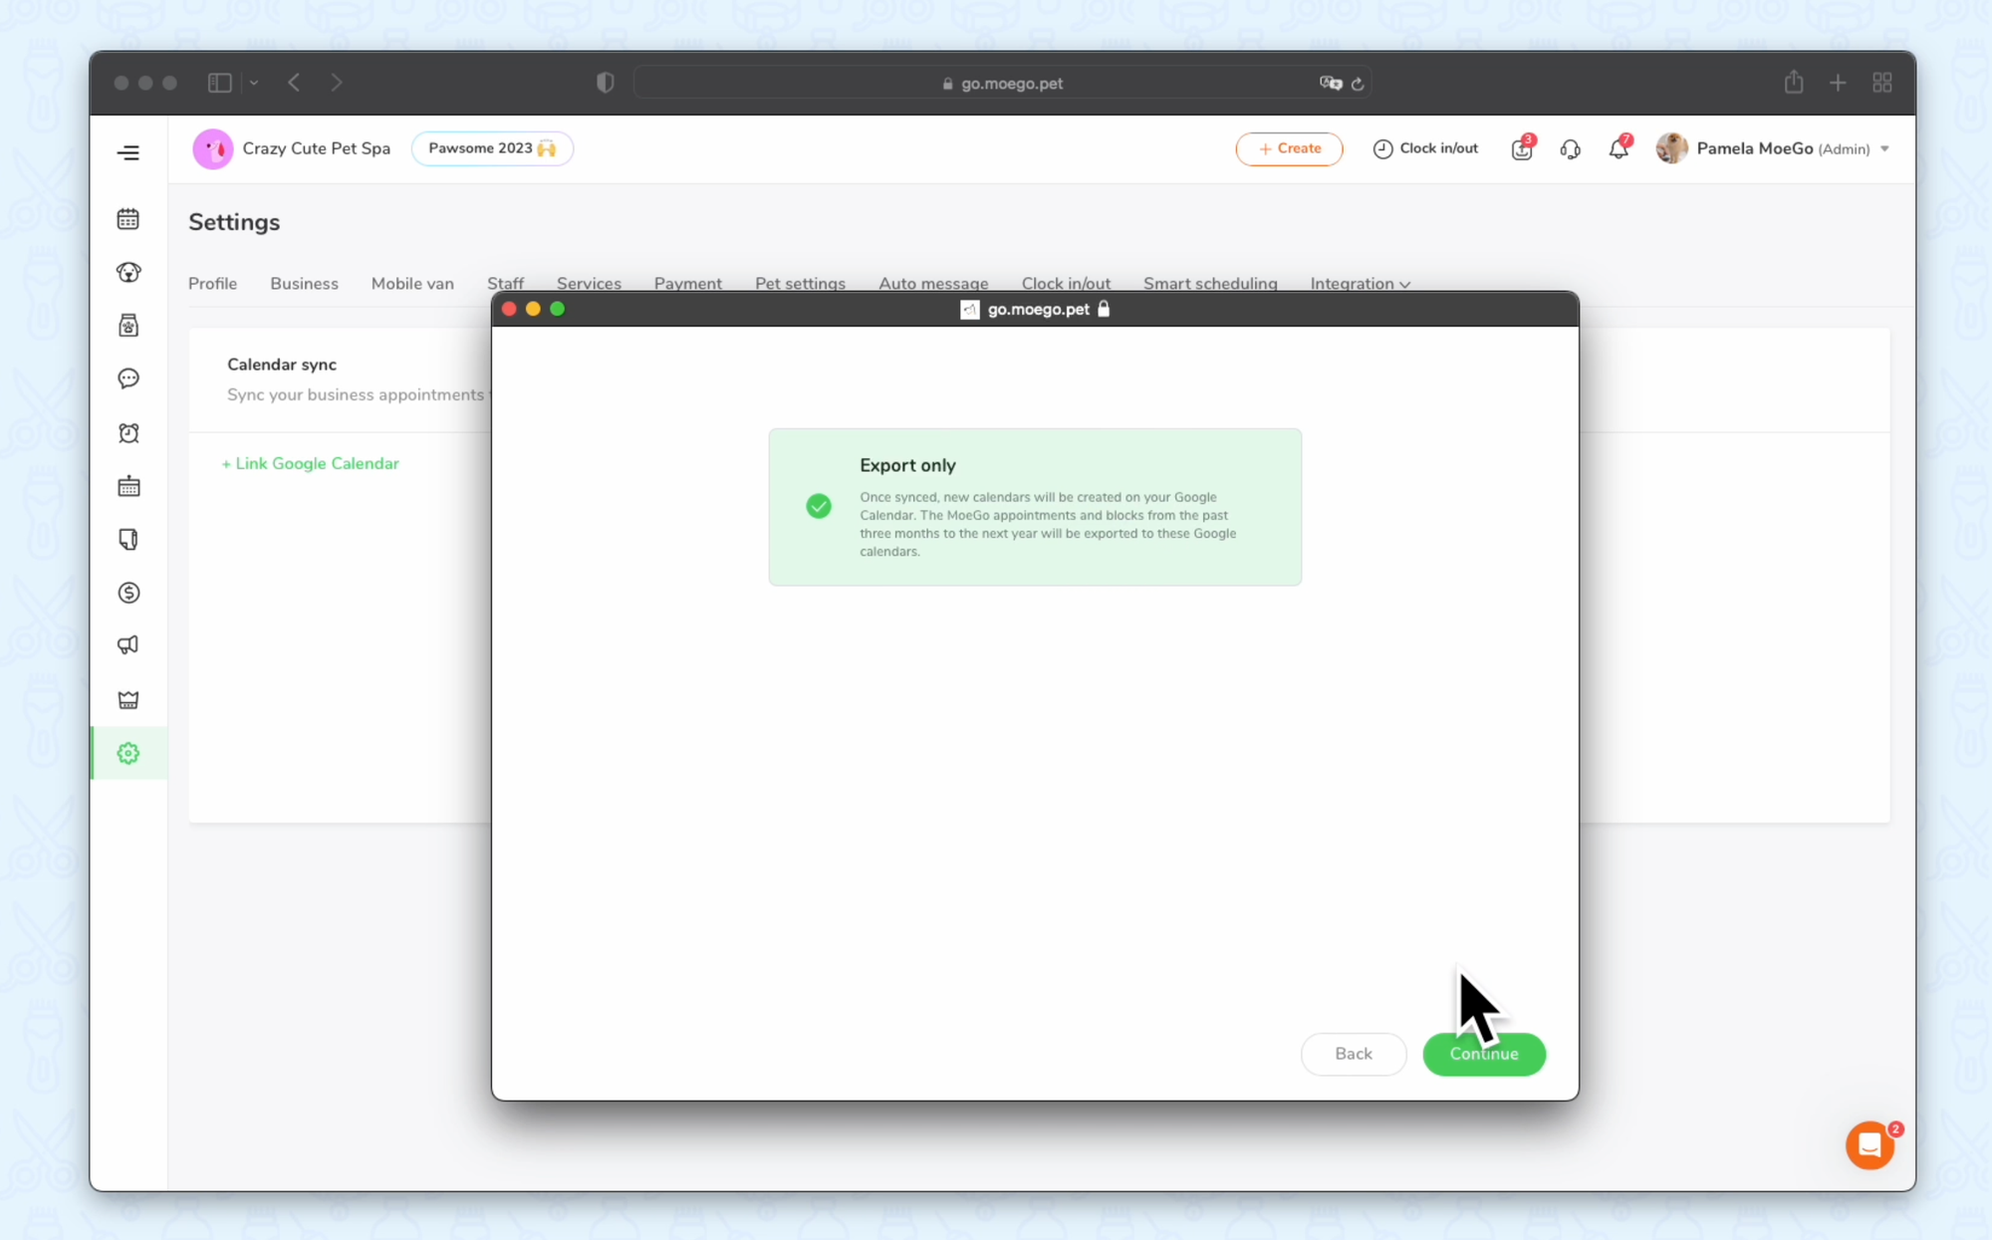Viewport: 1992px width, 1240px height.
Task: Open the headset support icon
Action: click(x=1570, y=148)
